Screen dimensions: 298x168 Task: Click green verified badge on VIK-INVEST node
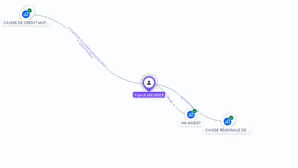coord(194,111)
